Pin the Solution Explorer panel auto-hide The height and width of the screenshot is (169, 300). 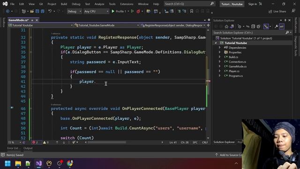(285, 20)
